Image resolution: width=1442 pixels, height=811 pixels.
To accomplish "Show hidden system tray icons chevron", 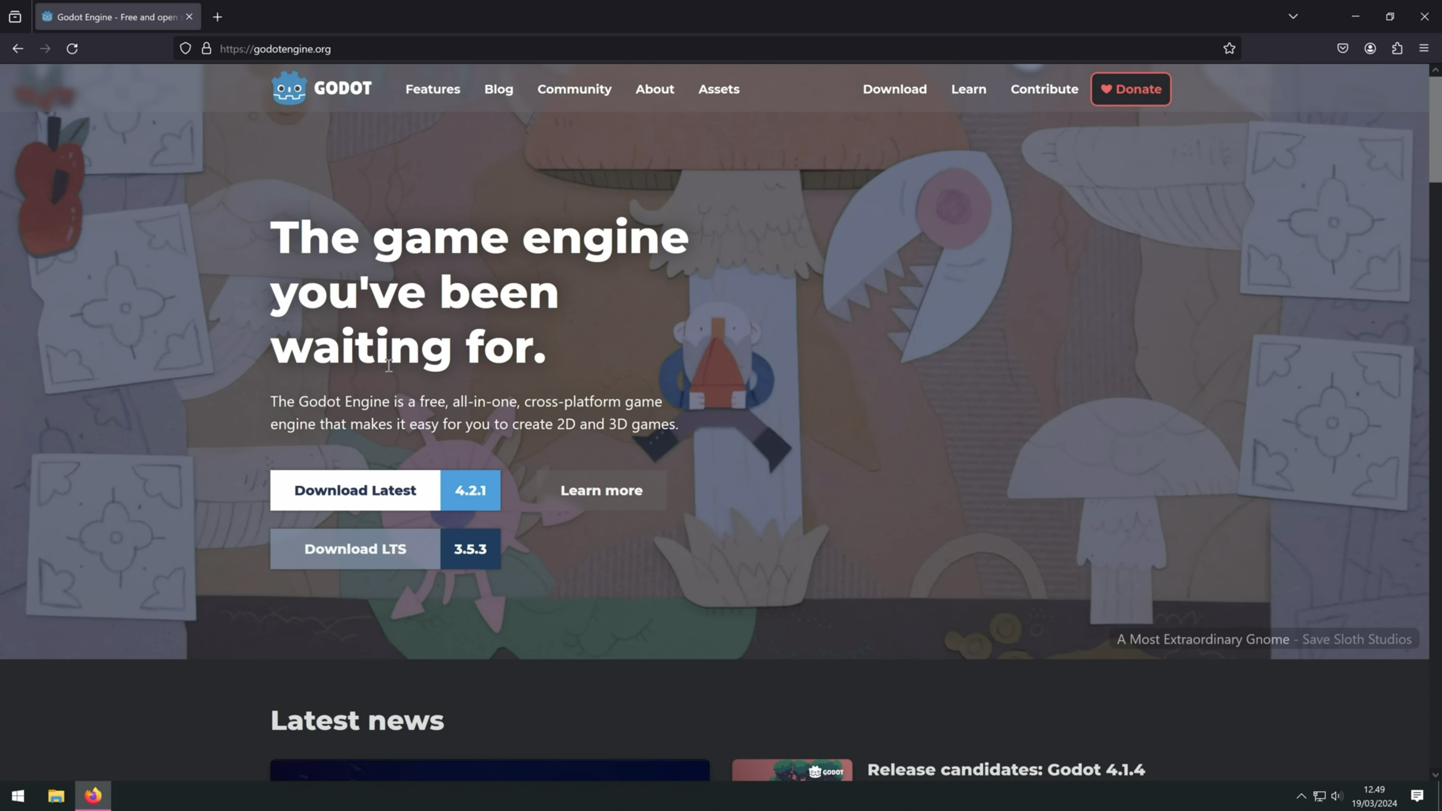I will click(x=1301, y=796).
